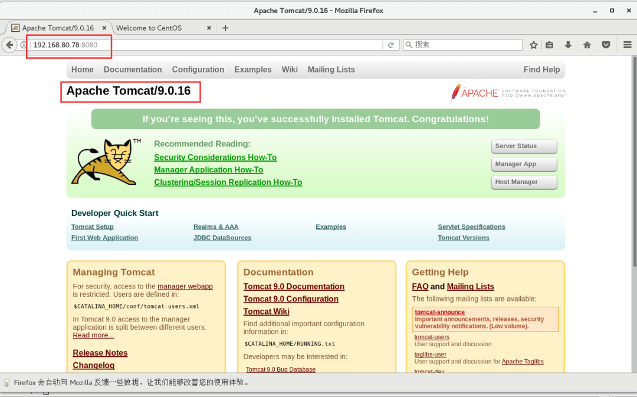This screenshot has height=397, width=637.
Task: Open Security Considerations How-To link
Action: click(x=215, y=158)
